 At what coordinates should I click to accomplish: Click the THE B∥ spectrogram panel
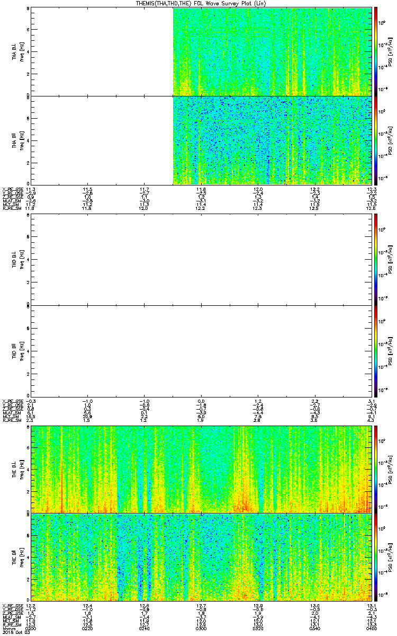coord(201,557)
